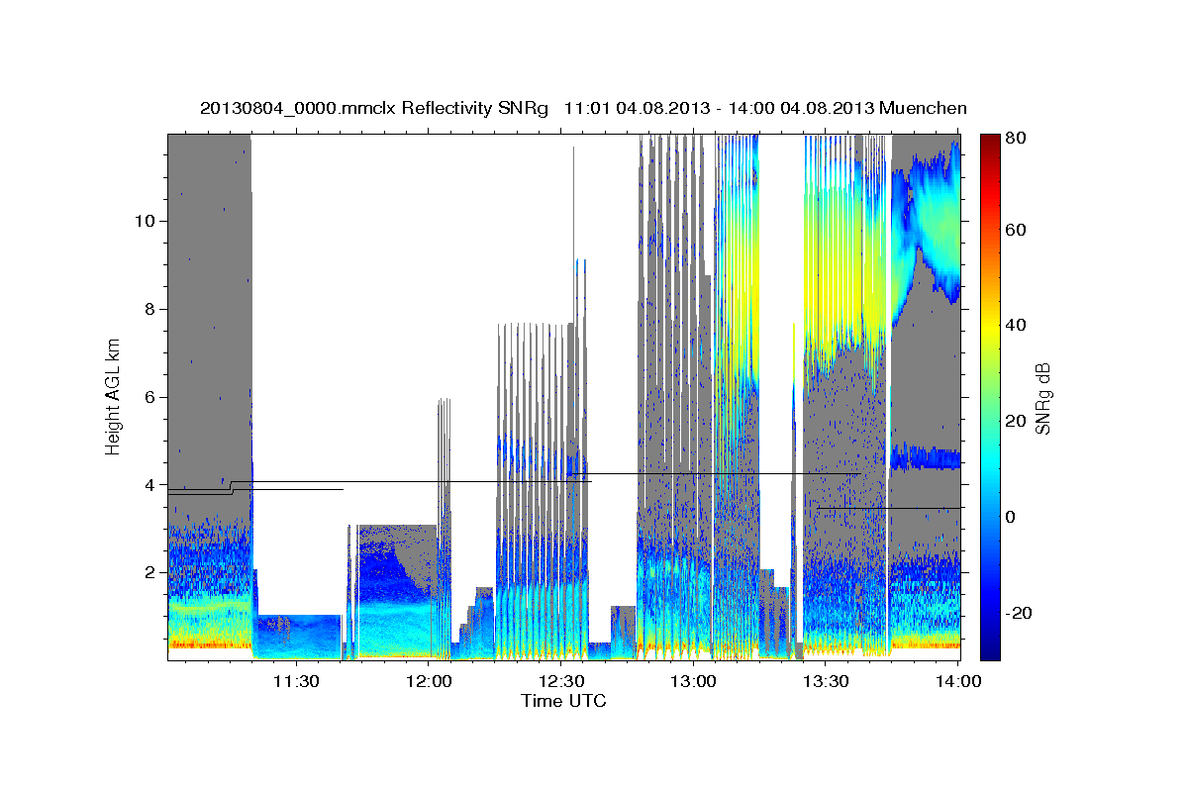Click the 11:30 time tick label
The height and width of the screenshot is (792, 1188).
coord(296,680)
